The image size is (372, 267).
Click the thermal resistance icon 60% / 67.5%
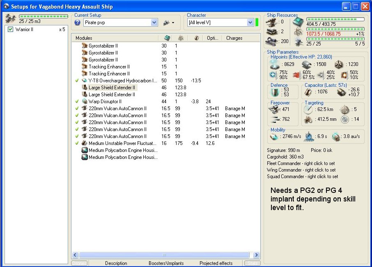(x=296, y=75)
